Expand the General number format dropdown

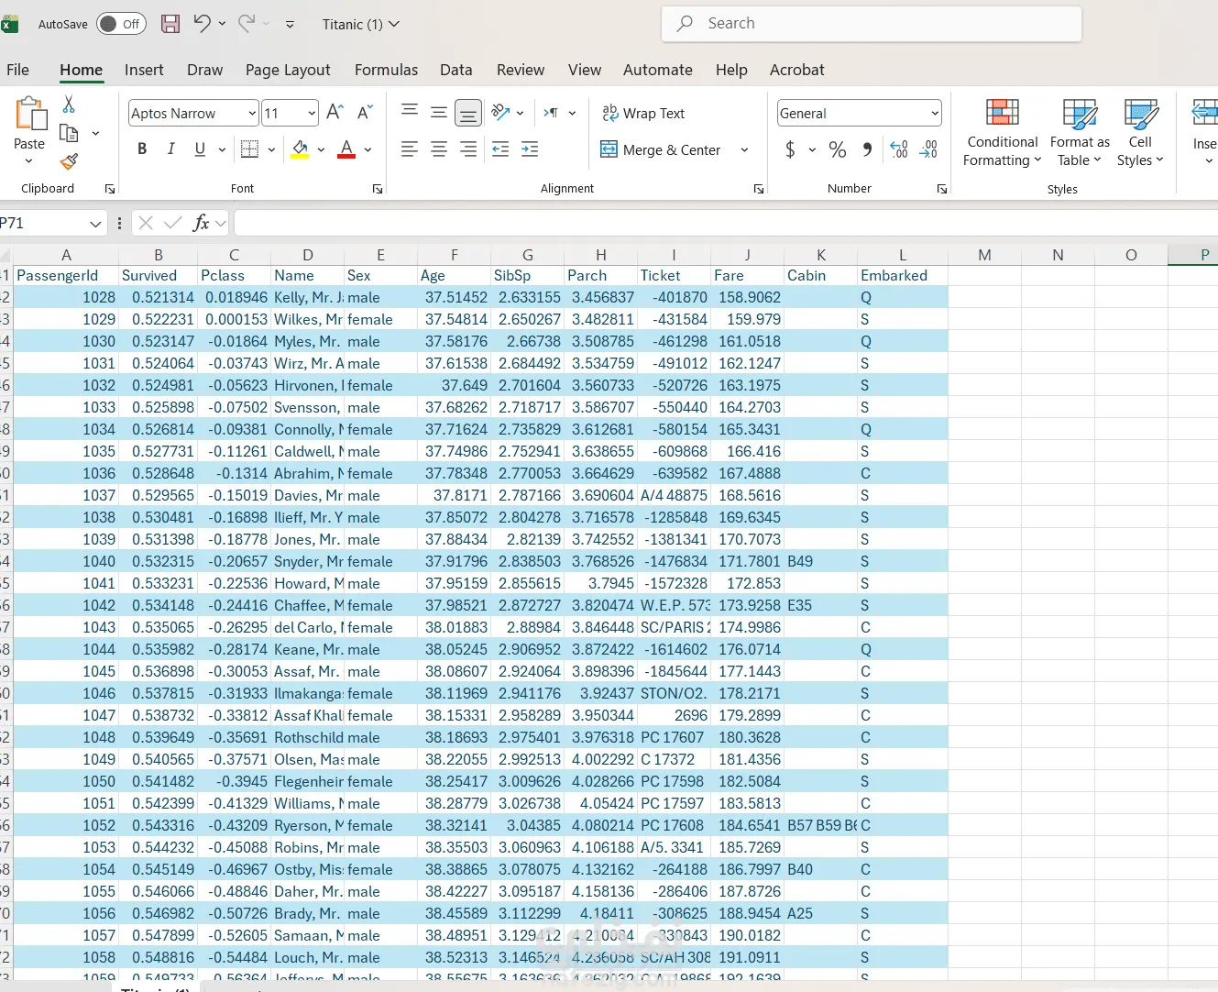pyautogui.click(x=934, y=114)
